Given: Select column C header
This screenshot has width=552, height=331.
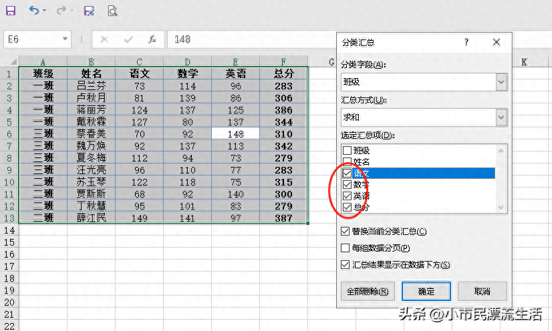Looking at the screenshot, I should (x=140, y=62).
